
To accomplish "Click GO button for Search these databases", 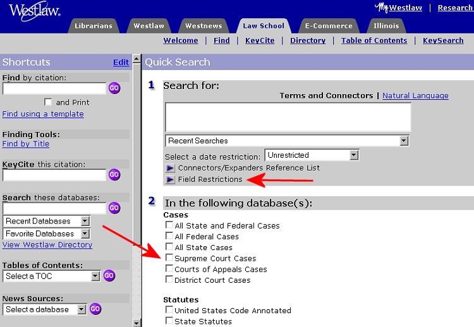I will point(114,208).
